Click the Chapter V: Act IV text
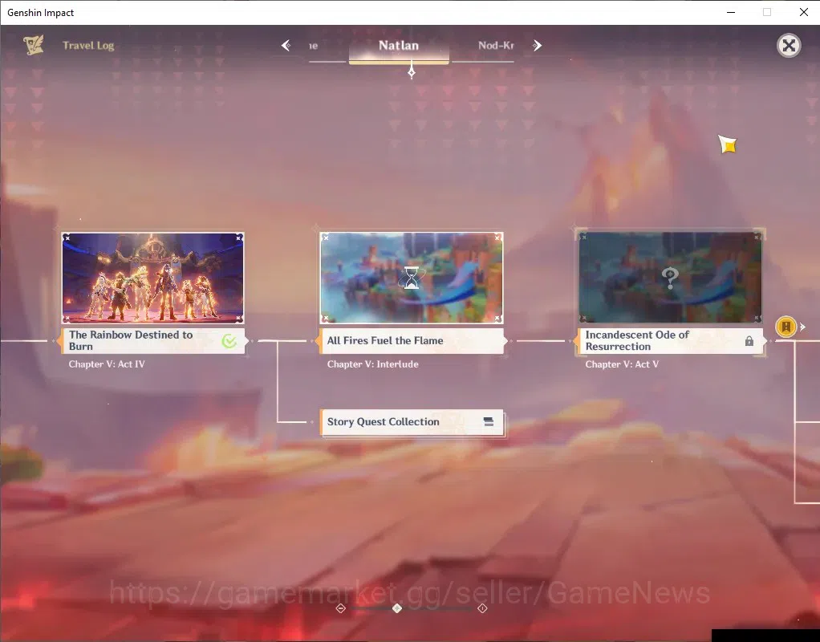This screenshot has width=820, height=642. click(x=107, y=364)
